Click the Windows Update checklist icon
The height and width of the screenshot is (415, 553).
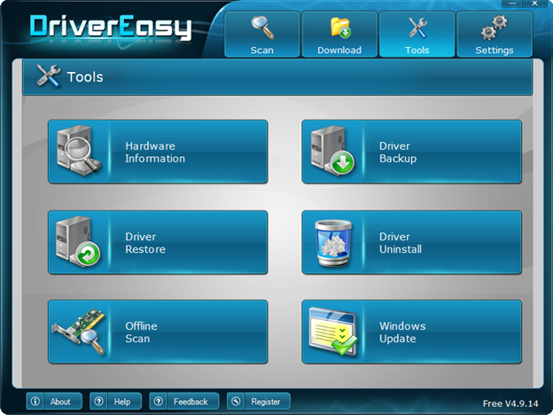coord(333,331)
